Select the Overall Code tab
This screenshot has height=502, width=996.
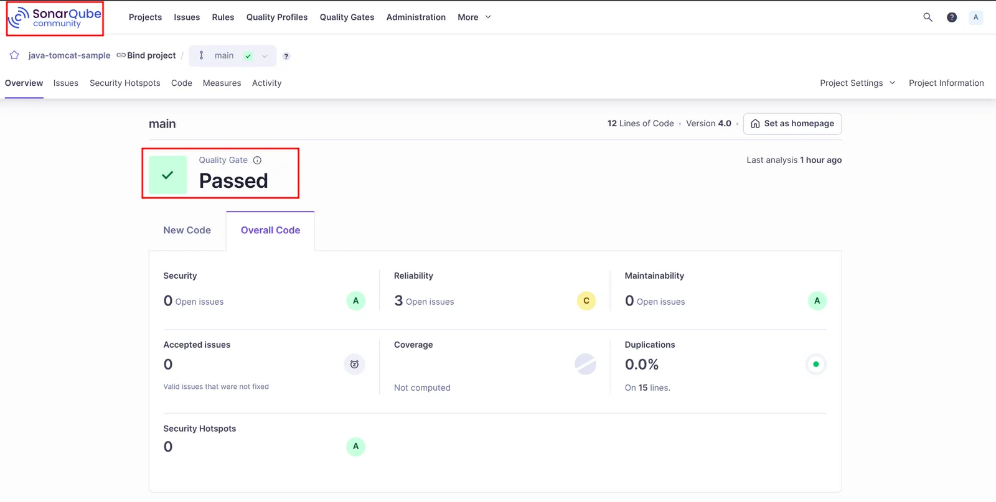click(x=270, y=230)
